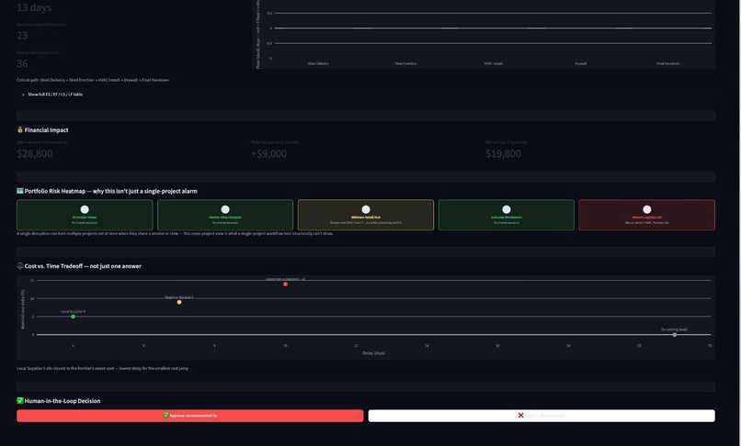Screen dimensions: 741x446
Task: Click the '36' metric value
Action: [22, 63]
